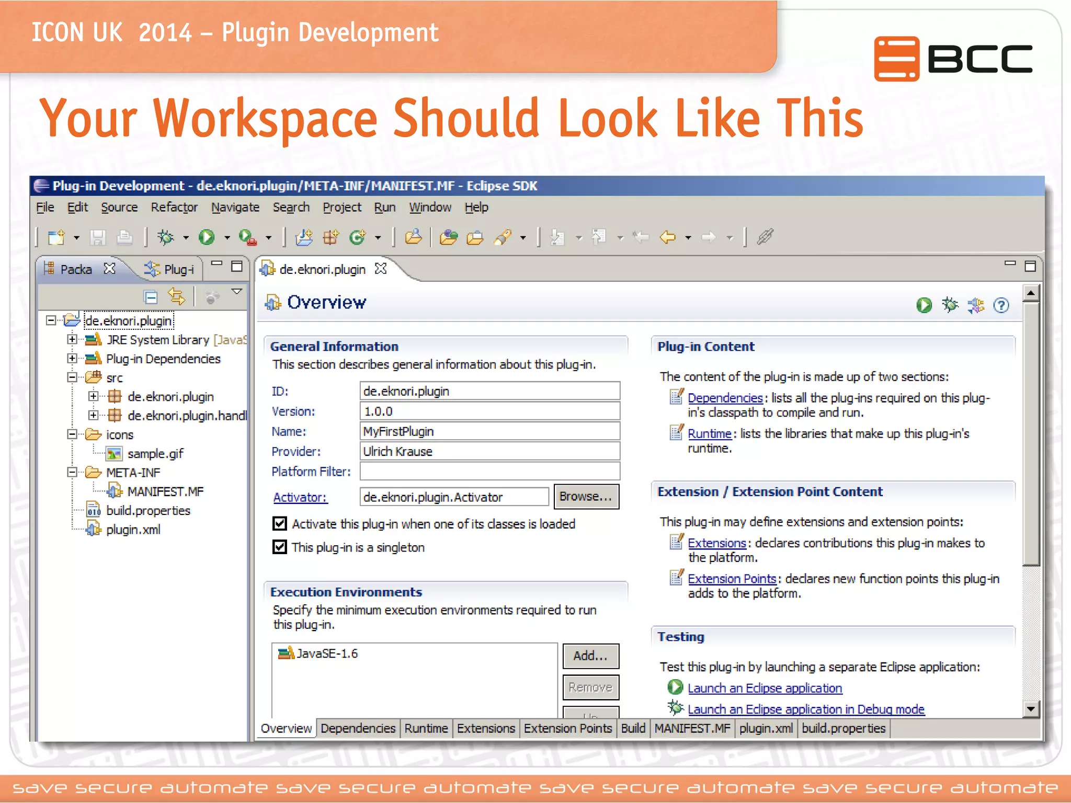The height and width of the screenshot is (803, 1071).
Task: Click the Add... execution environment button
Action: point(590,656)
